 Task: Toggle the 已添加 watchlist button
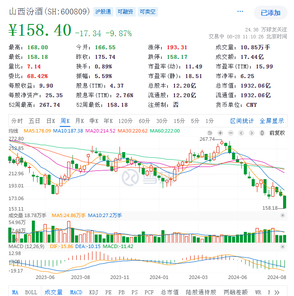[270, 13]
